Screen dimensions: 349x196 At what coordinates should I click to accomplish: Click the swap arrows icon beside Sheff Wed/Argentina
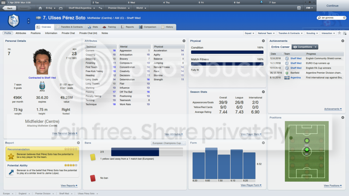(101, 8)
